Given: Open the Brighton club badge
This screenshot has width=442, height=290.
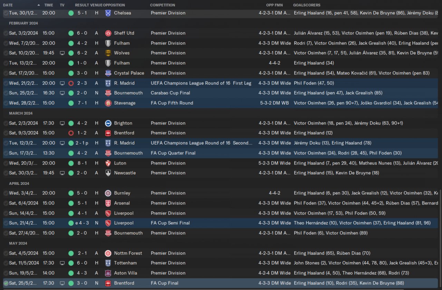Looking at the screenshot, I should (x=108, y=123).
